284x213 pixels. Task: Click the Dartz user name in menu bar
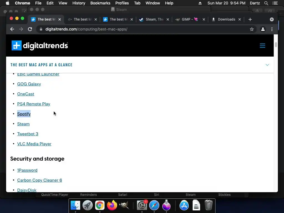255,3
